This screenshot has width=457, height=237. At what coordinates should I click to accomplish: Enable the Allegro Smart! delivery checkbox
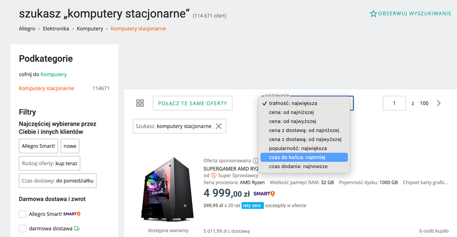pos(22,214)
